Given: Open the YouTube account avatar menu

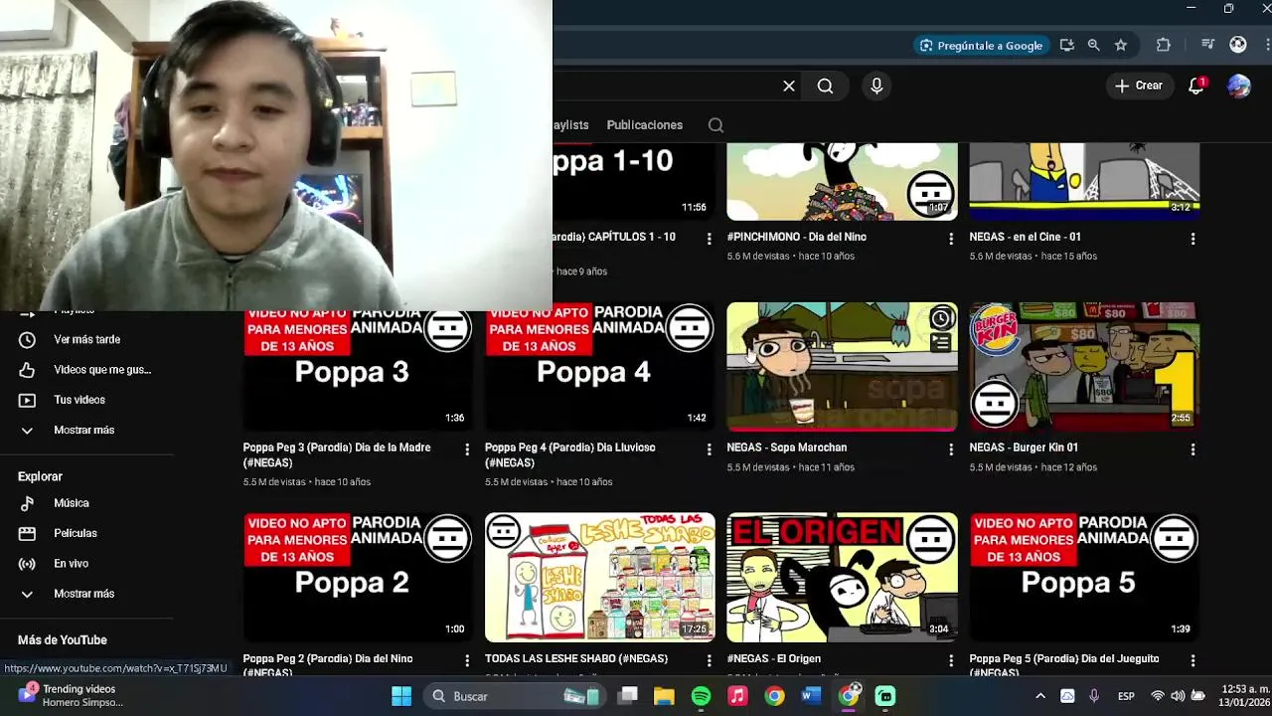Looking at the screenshot, I should pyautogui.click(x=1238, y=86).
